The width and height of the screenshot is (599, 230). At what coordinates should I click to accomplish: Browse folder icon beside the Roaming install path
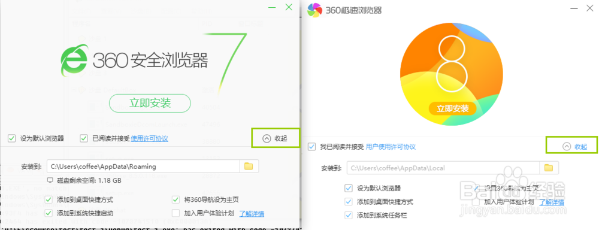tap(249, 166)
